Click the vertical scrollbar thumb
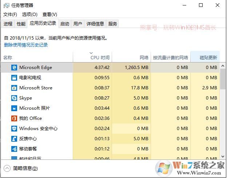227x178 pixels. coord(223,79)
